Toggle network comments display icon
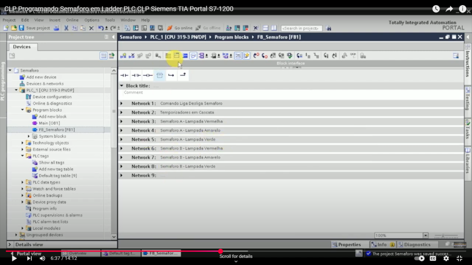This screenshot has width=472, height=265. 193,56
